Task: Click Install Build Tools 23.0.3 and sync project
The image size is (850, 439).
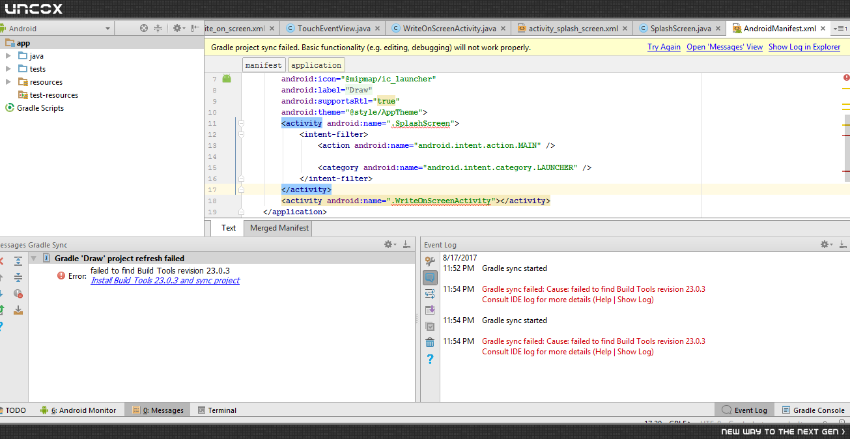Action: coord(165,281)
